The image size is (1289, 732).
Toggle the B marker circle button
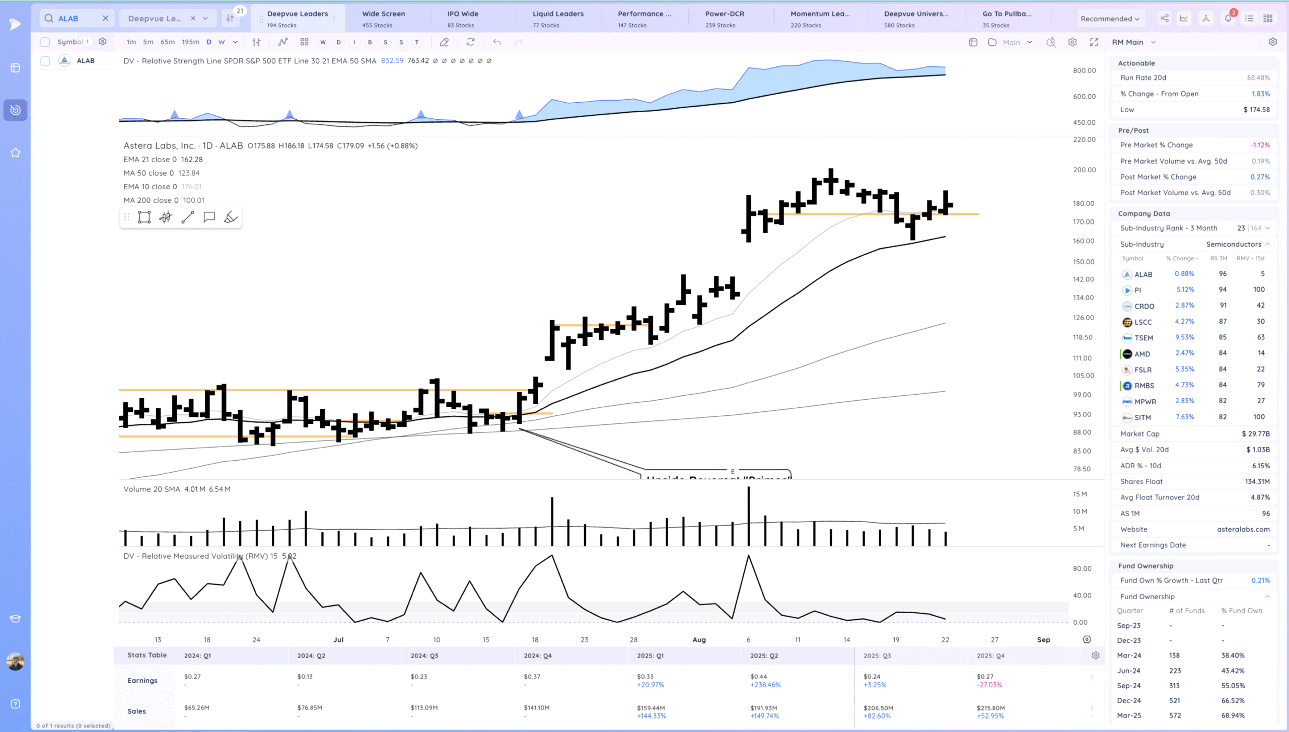tap(370, 42)
